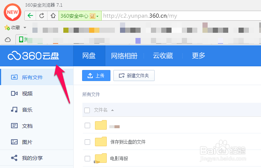The image size is (261, 168).
Task: Tick the select-all checkbox in header
Action: [87, 110]
